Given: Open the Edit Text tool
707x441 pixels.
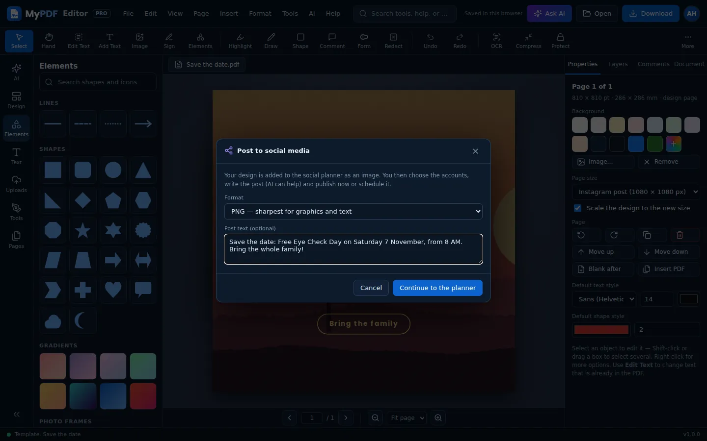Looking at the screenshot, I should click(x=79, y=41).
